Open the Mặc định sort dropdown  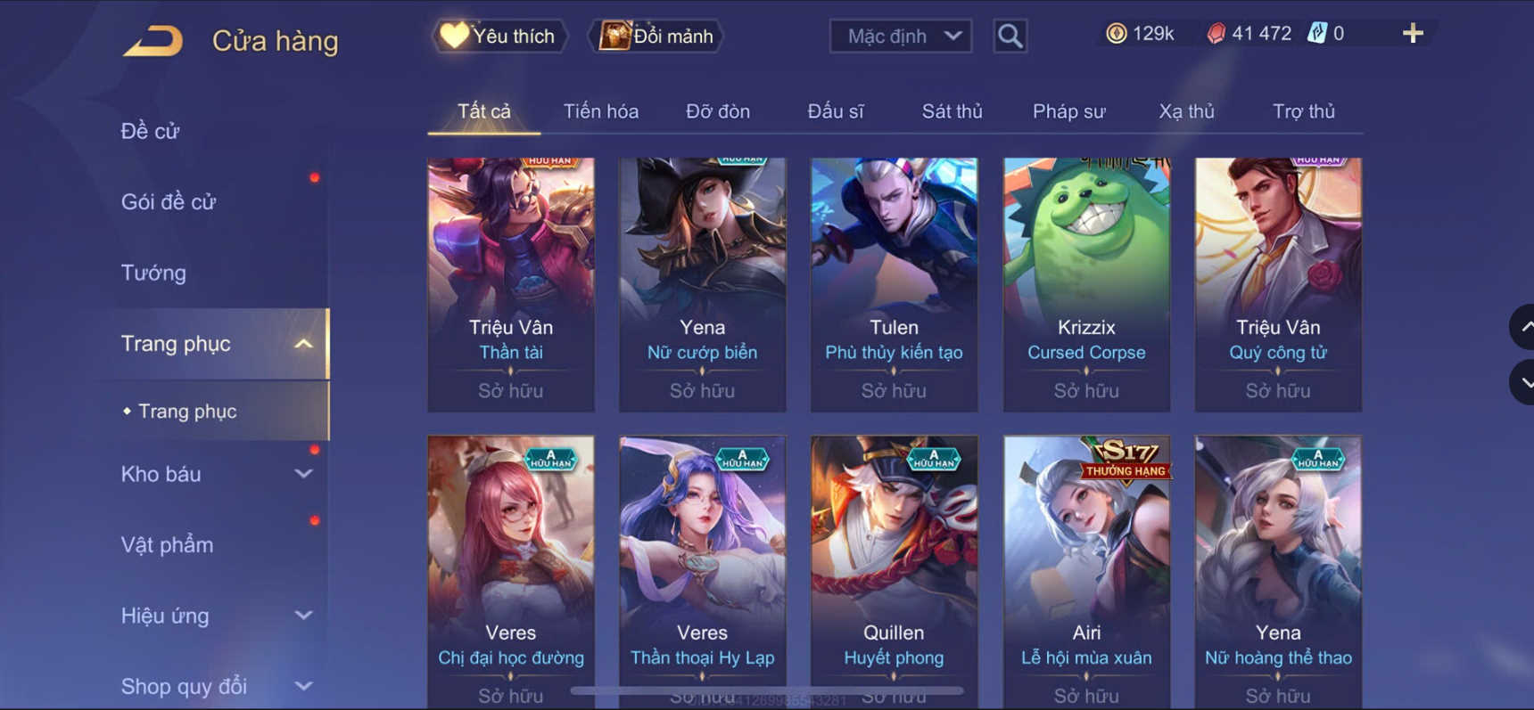901,37
